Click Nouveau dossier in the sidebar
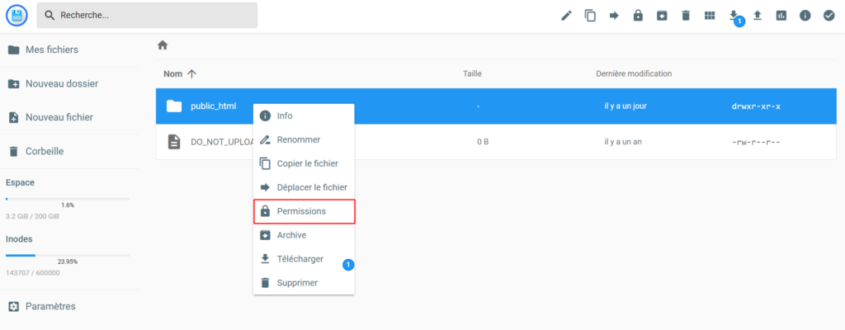The height and width of the screenshot is (330, 845). (61, 83)
